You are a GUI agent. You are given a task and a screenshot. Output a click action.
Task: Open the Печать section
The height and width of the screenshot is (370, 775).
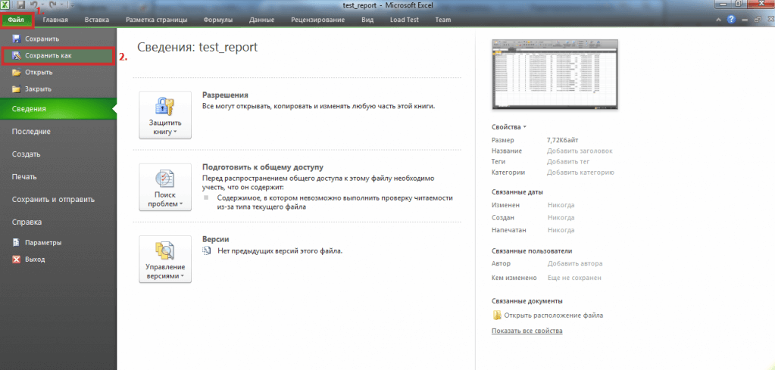[58, 177]
